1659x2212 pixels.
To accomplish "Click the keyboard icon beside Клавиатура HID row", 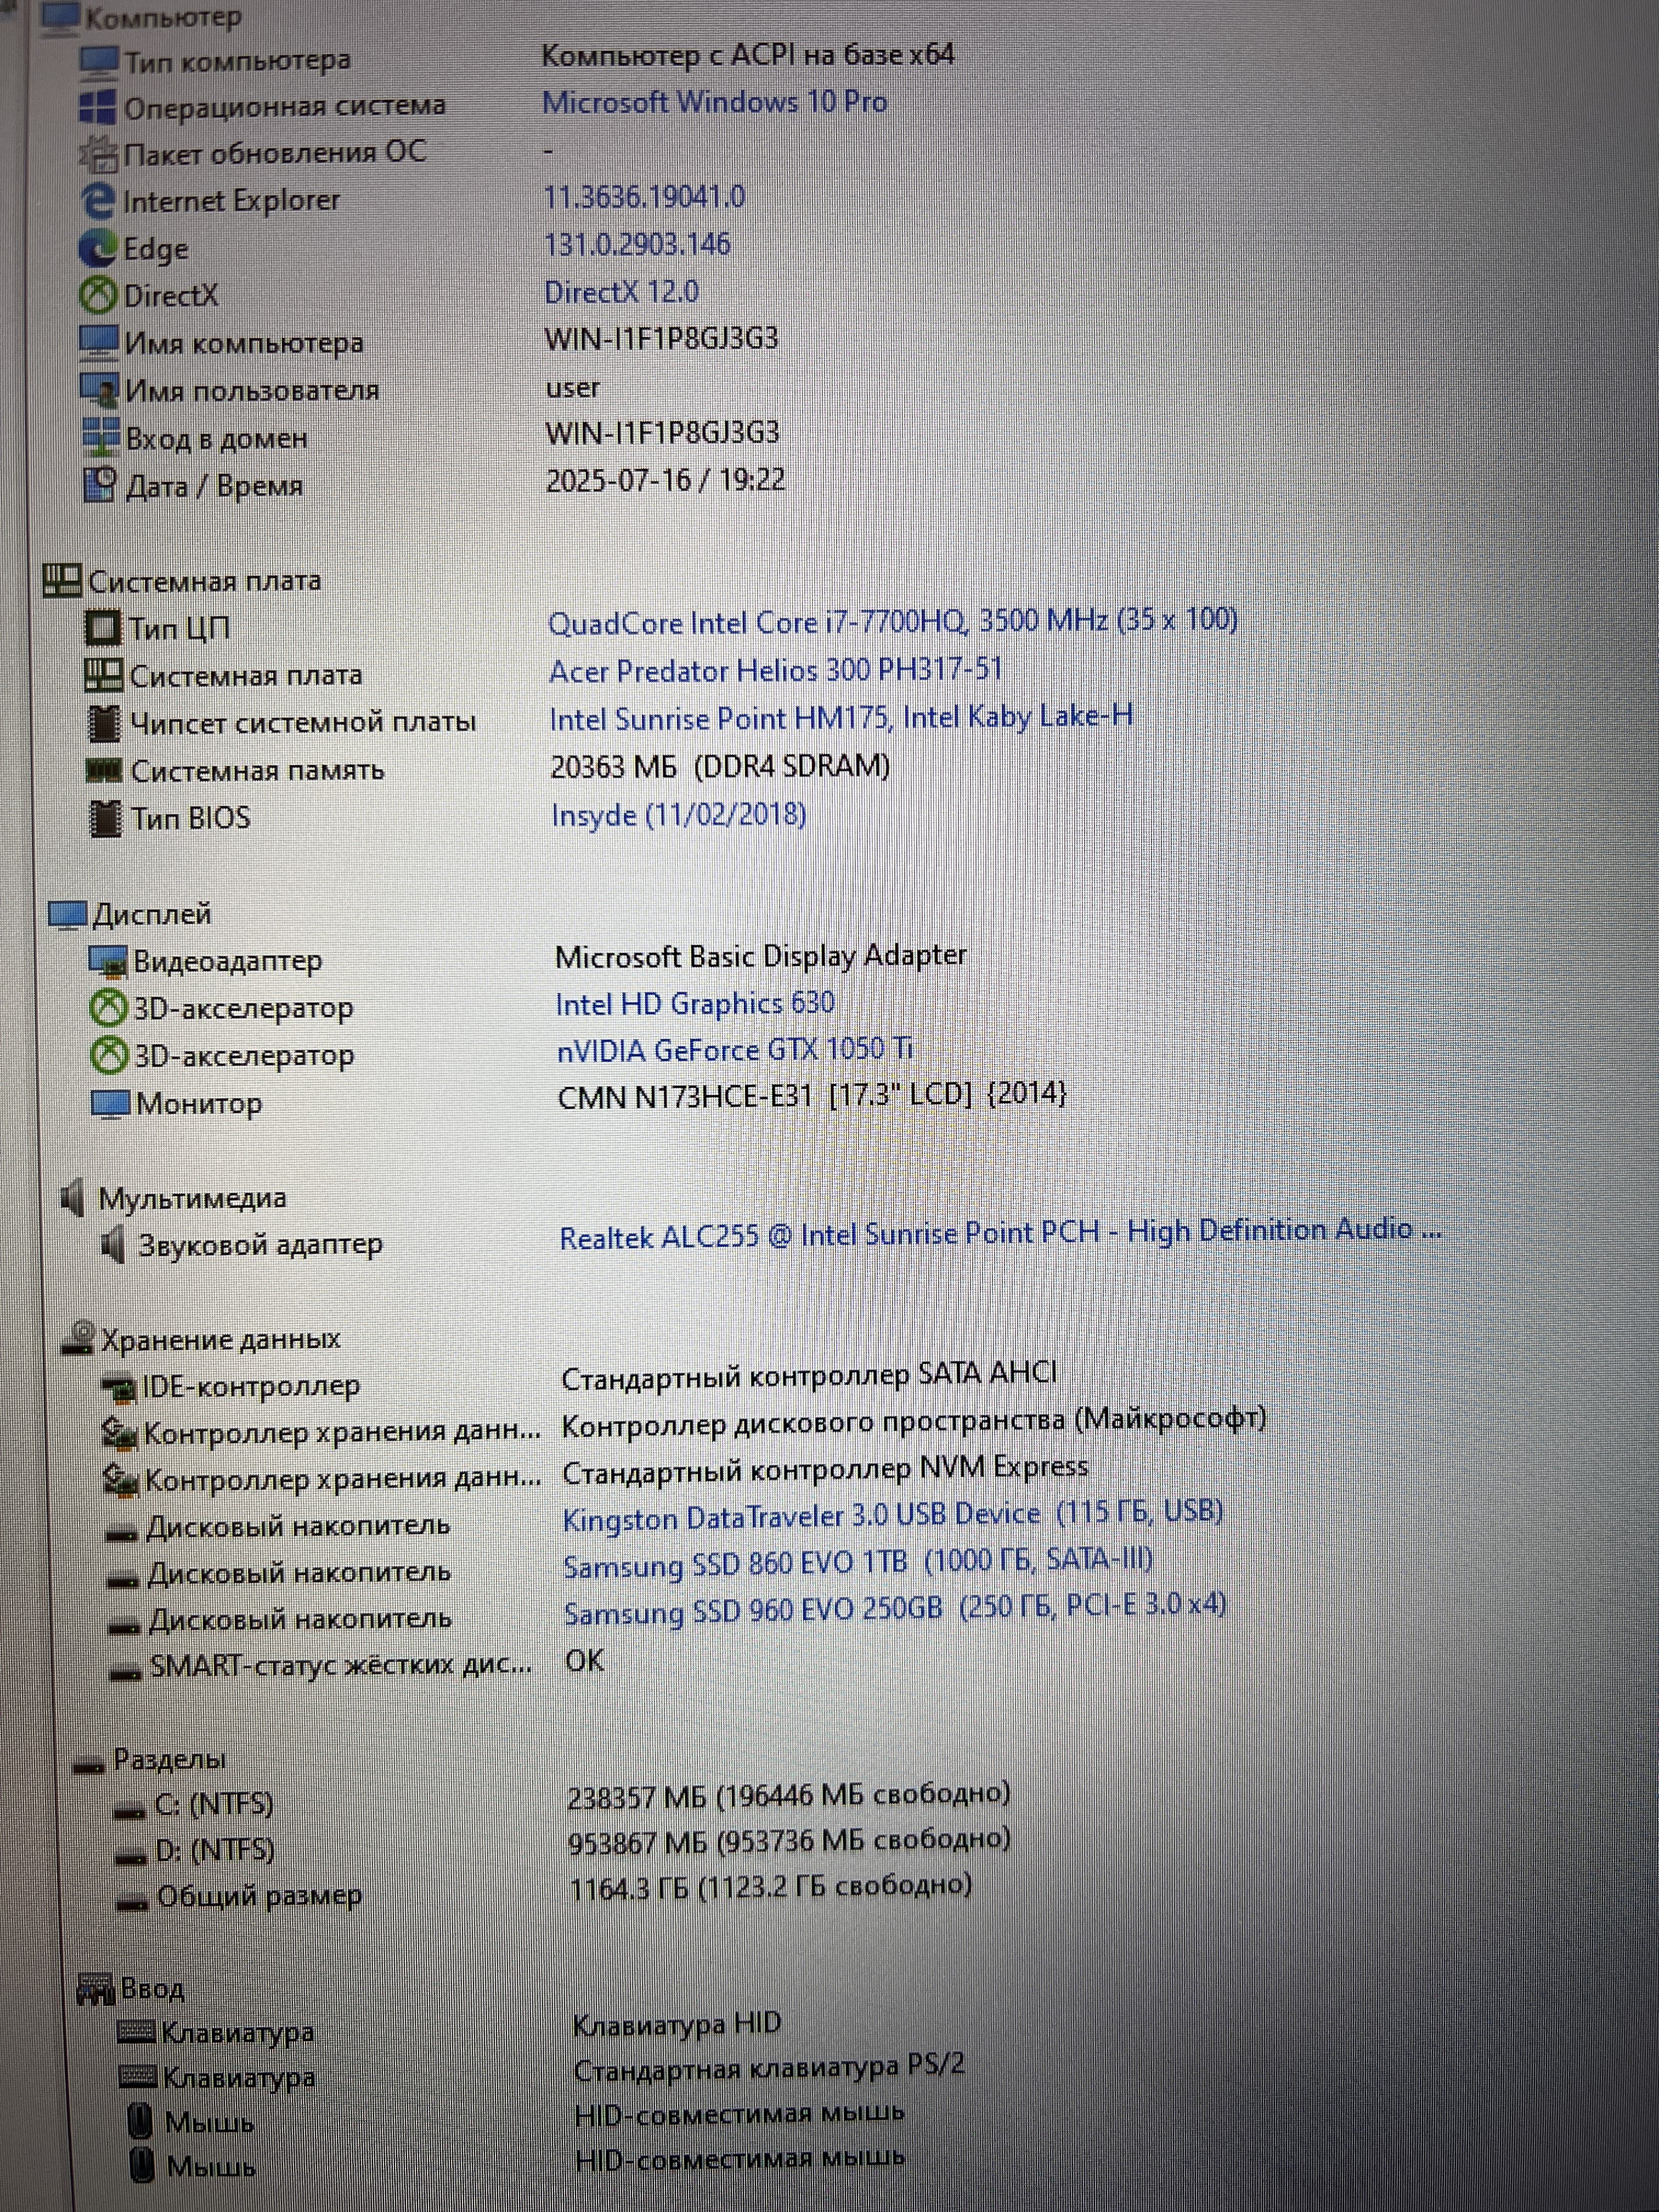I will (x=136, y=2031).
